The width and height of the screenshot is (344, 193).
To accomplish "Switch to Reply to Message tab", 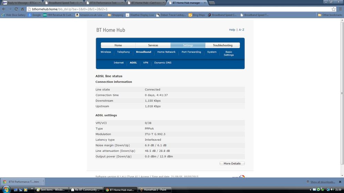I will pos(21,3).
